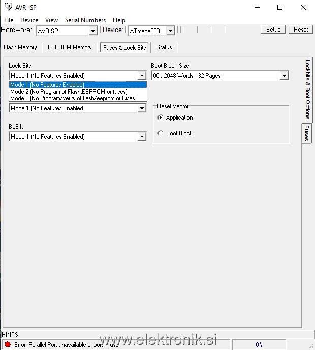
Task: Click the Reset button
Action: (301, 30)
